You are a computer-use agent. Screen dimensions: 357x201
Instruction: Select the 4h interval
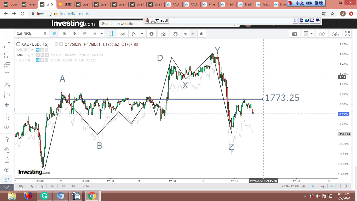click(94, 34)
